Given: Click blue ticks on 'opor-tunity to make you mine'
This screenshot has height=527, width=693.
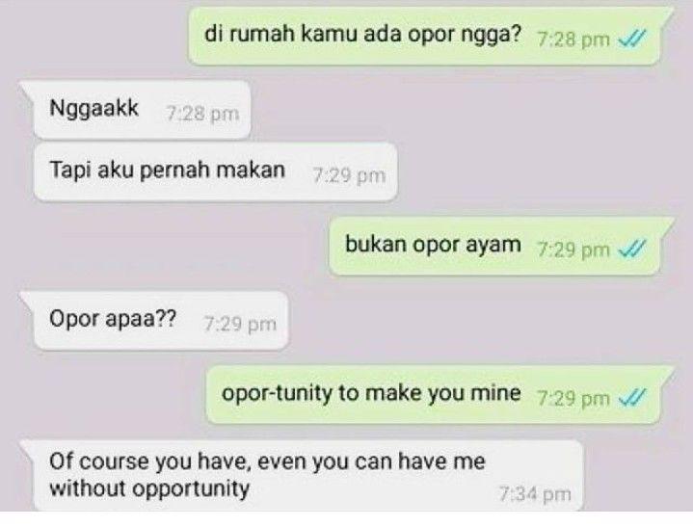Looking at the screenshot, I should point(632,398).
